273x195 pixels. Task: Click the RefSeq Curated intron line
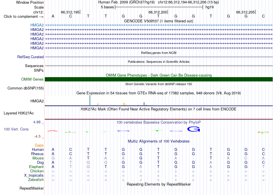[159, 57]
